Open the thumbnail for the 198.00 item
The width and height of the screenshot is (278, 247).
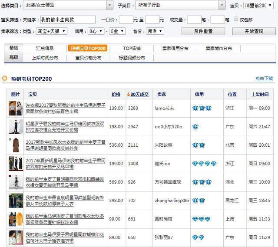pyautogui.click(x=16, y=127)
